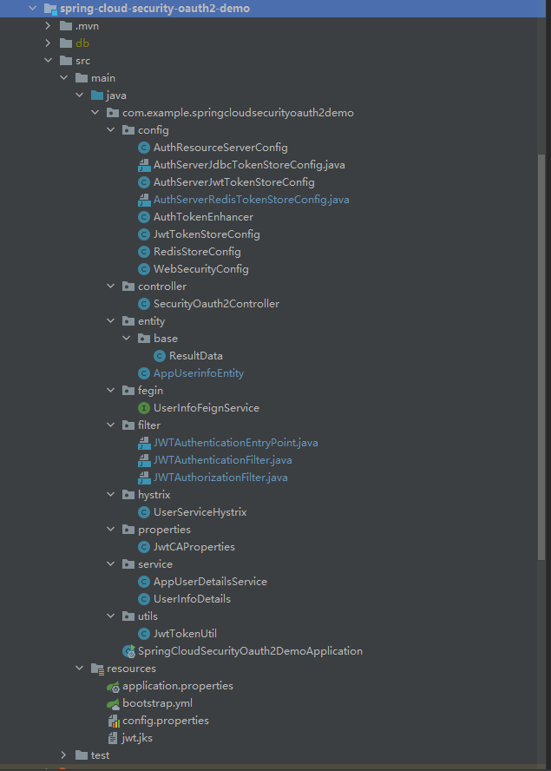The height and width of the screenshot is (771, 551).
Task: Select AppUserDetailsService file name
Action: tap(210, 582)
